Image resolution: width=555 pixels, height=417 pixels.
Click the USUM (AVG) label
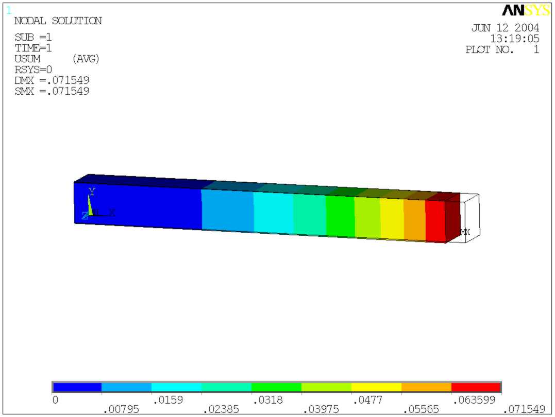[57, 59]
